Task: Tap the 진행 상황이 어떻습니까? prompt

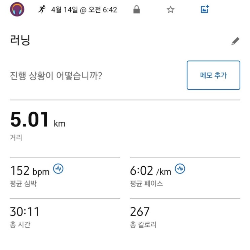Action: click(x=56, y=76)
